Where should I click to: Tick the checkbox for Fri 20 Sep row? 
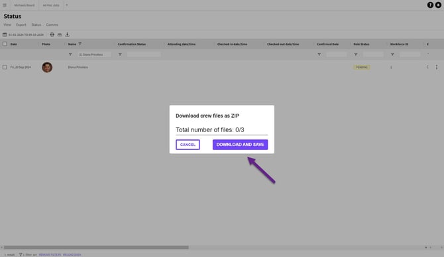[x=5, y=67]
